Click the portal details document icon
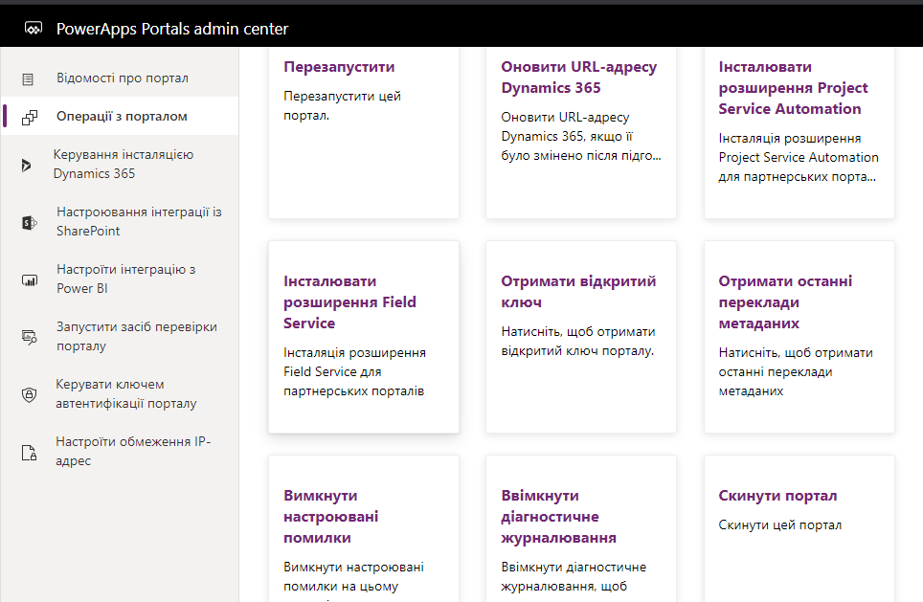 pos(29,78)
